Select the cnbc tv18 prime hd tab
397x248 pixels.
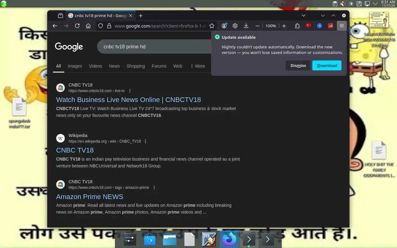100,15
